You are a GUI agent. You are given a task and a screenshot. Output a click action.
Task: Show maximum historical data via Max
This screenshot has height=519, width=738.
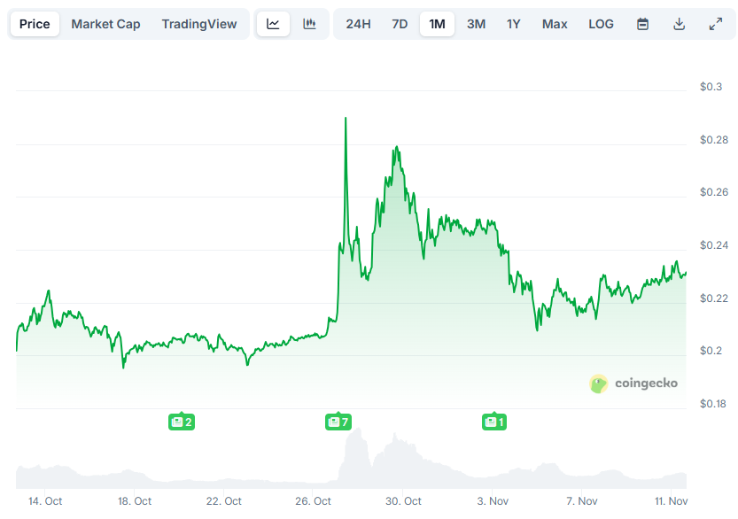(555, 24)
